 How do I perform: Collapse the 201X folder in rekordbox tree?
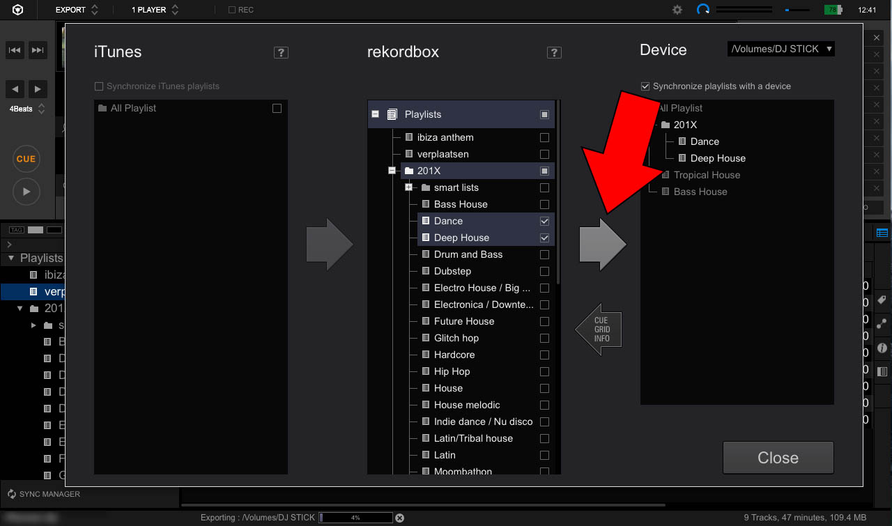392,171
